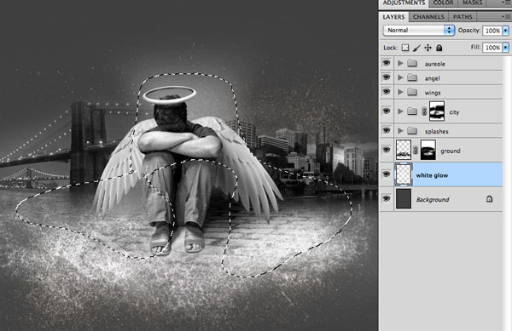Open the Normal blend mode dropdown
Viewport: 512px width, 331px height.
418,31
